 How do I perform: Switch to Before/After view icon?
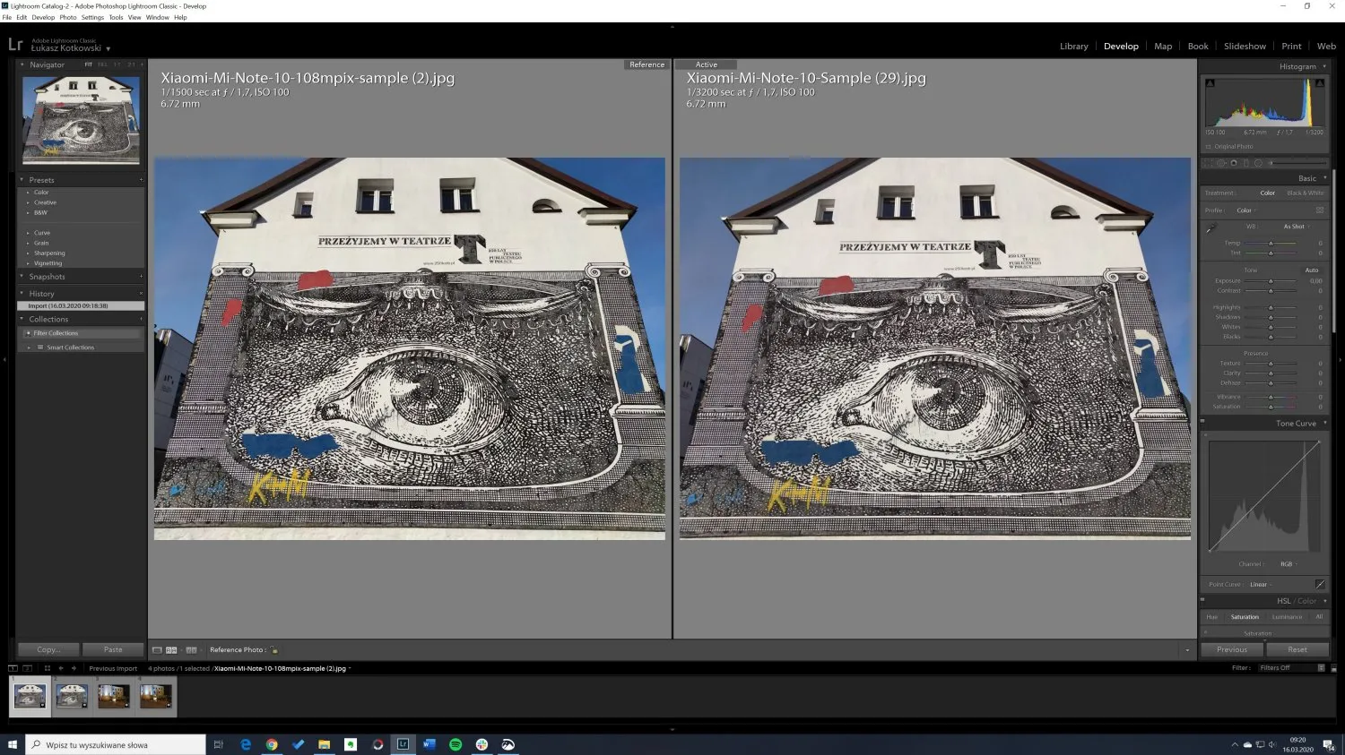click(x=191, y=650)
